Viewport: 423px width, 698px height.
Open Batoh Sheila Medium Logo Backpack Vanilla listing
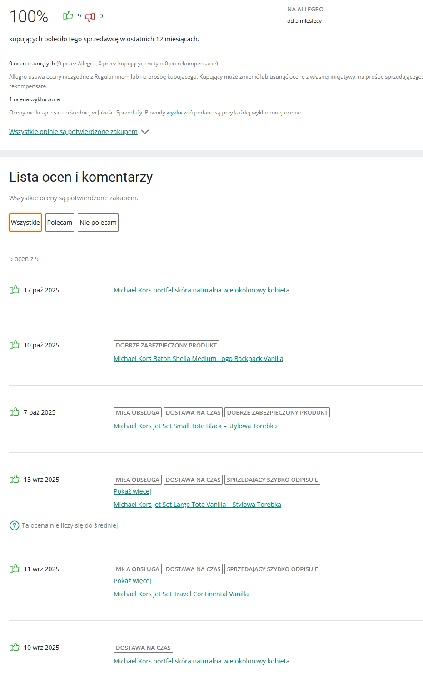coord(198,359)
